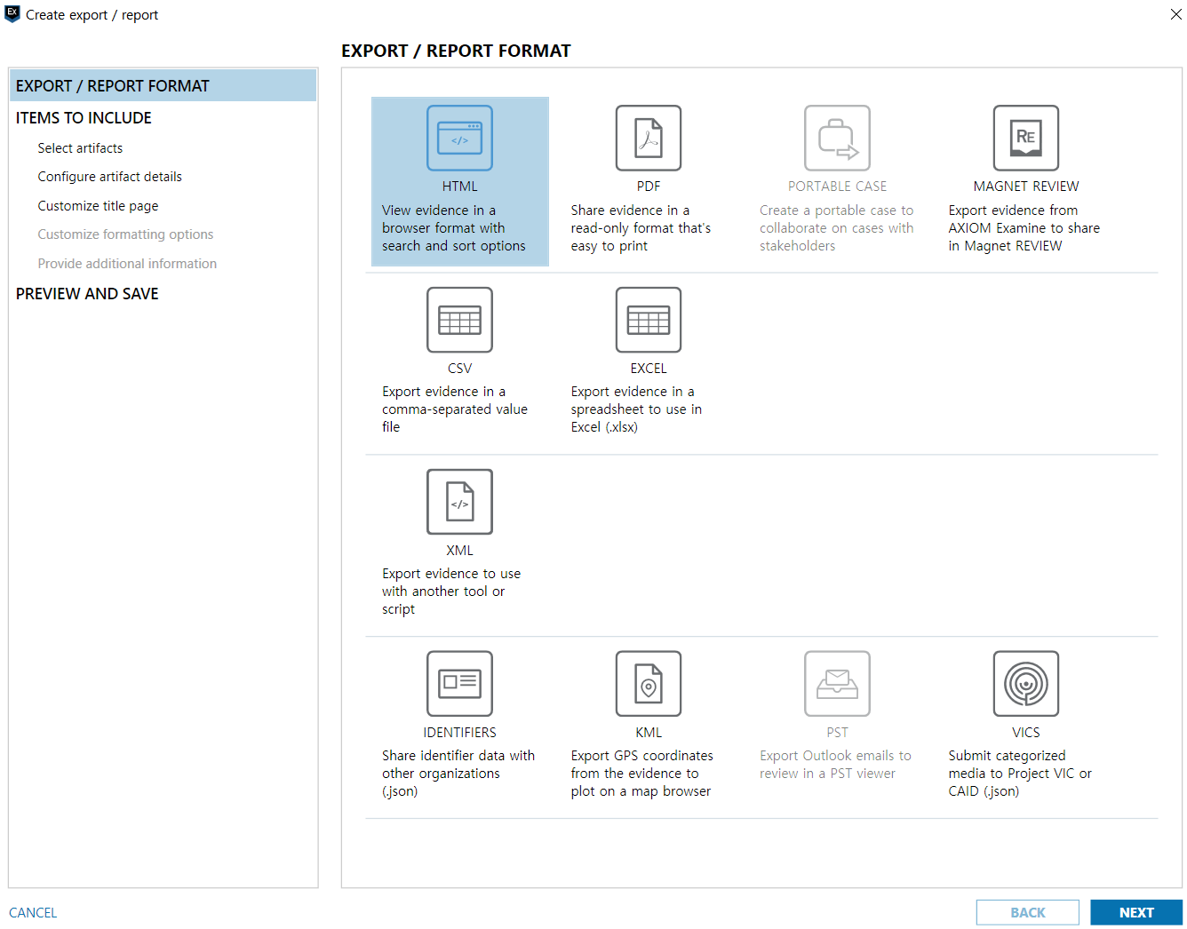Click the AXIOM Examine app icon in title bar
The height and width of the screenshot is (929, 1187).
(x=12, y=14)
